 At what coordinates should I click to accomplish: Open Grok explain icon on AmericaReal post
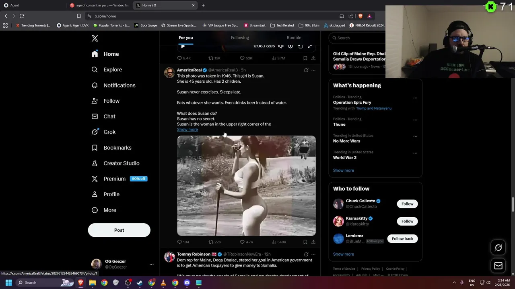pos(306,70)
